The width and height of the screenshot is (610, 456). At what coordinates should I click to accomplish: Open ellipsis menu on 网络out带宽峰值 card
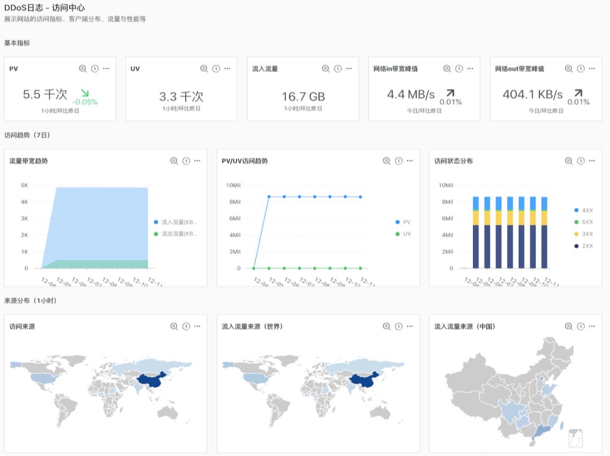[592, 68]
